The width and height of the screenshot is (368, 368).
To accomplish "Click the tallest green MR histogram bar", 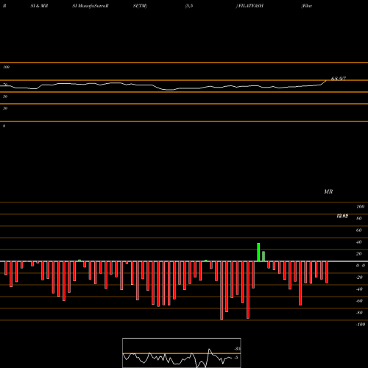I will (258, 252).
